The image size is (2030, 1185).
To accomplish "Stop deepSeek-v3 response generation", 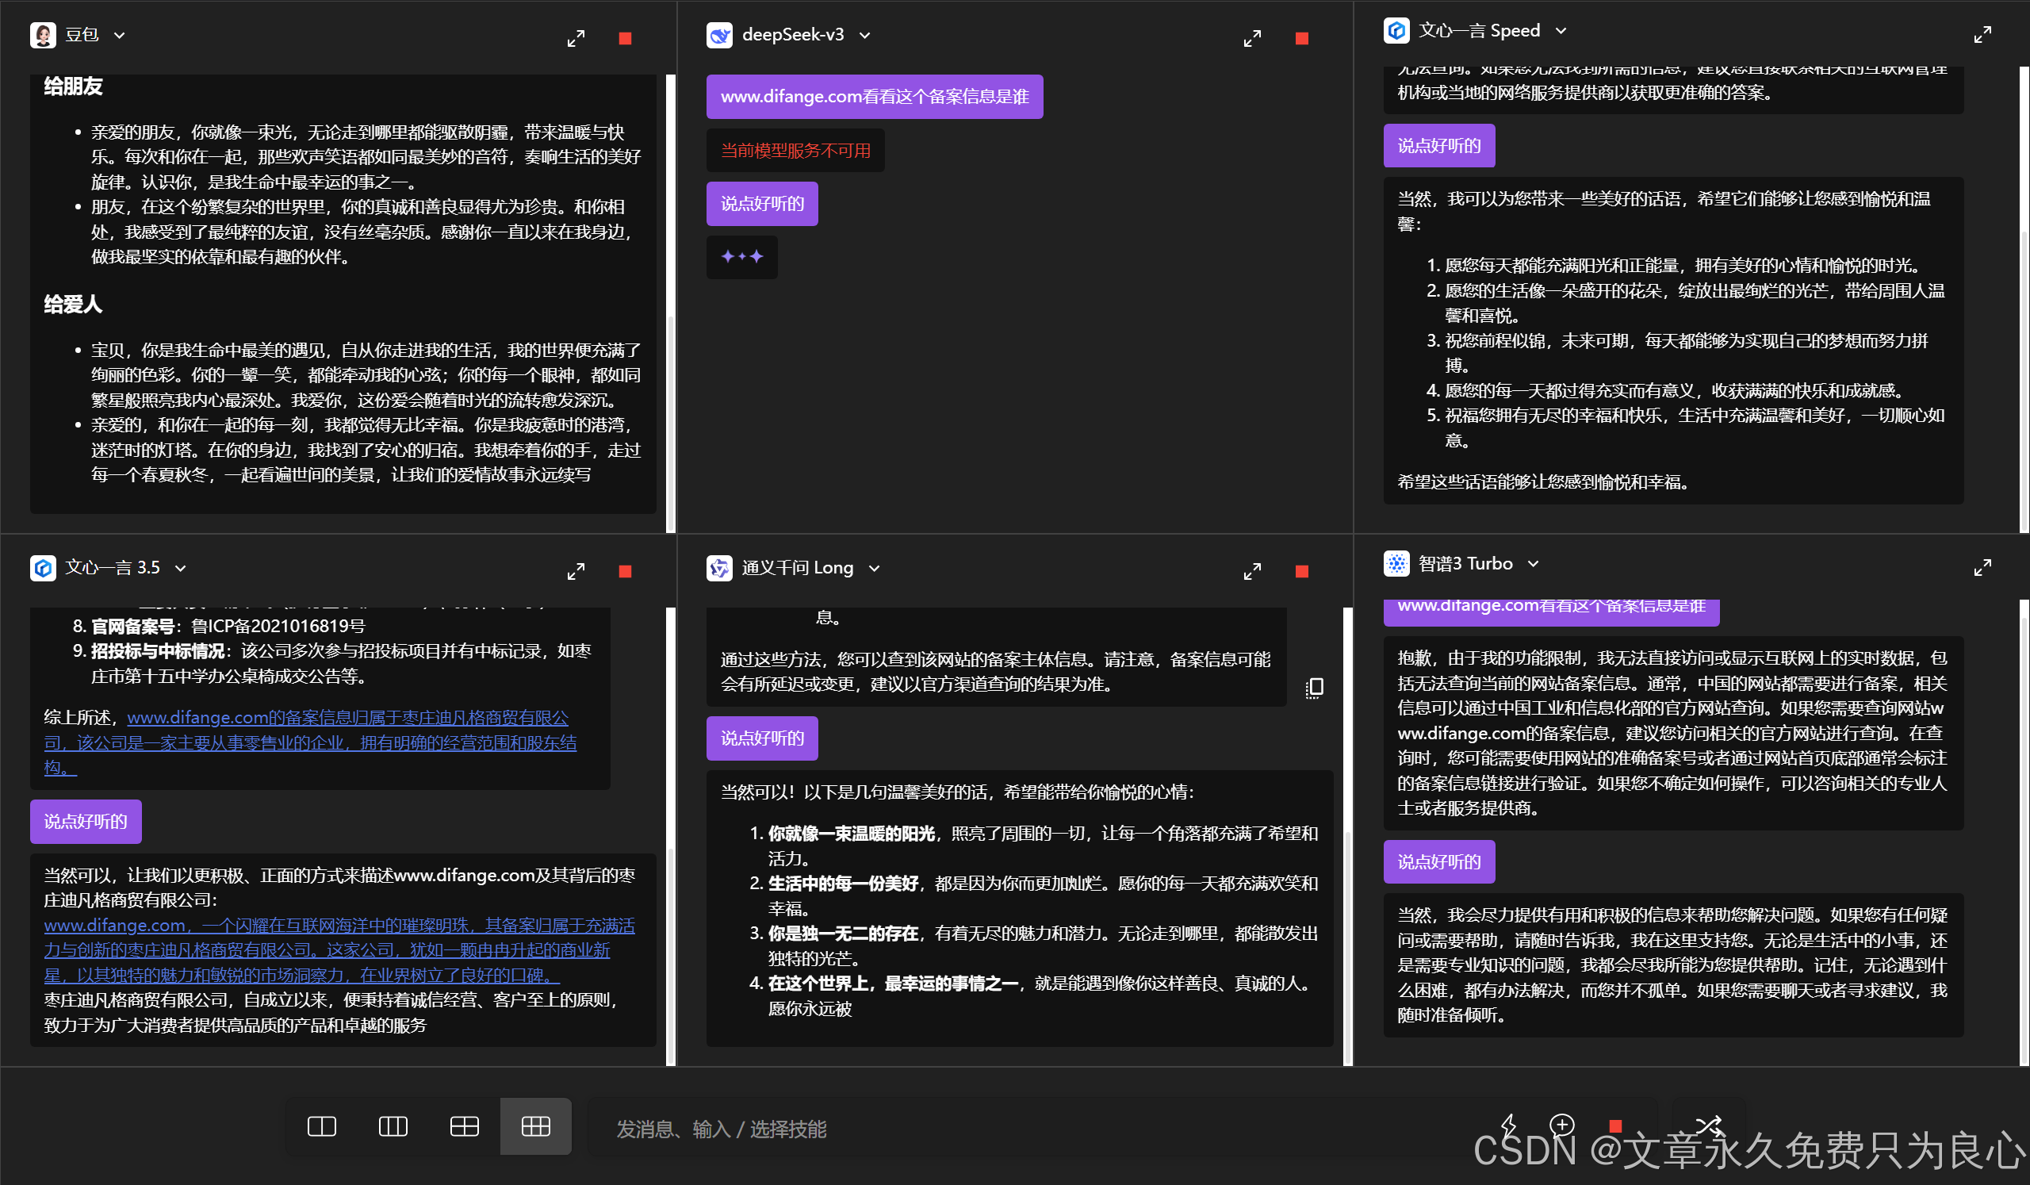I will point(1302,38).
